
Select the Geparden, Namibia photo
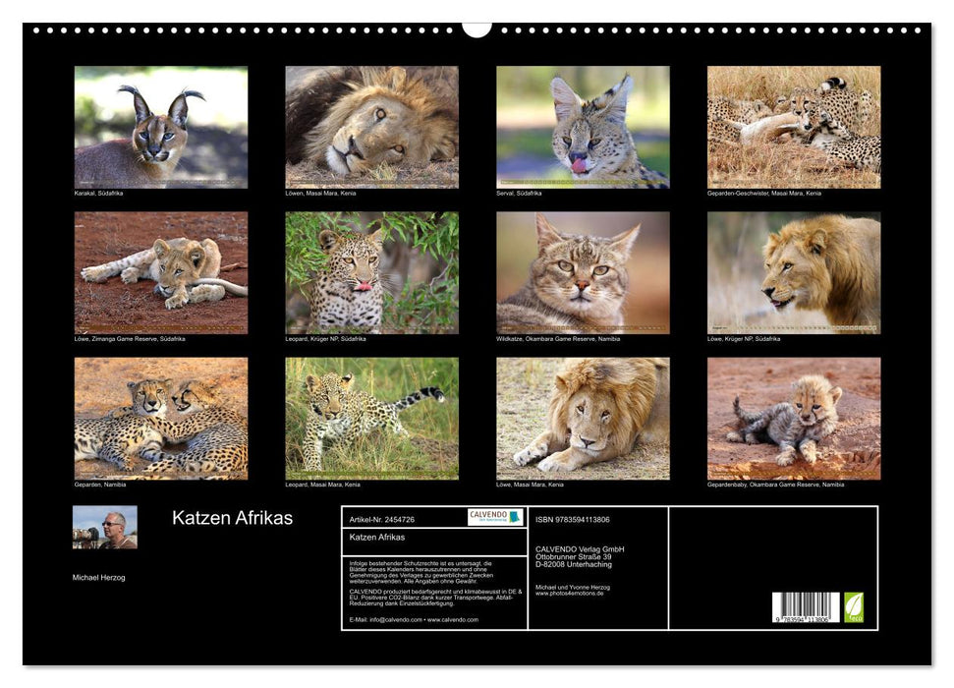point(160,419)
